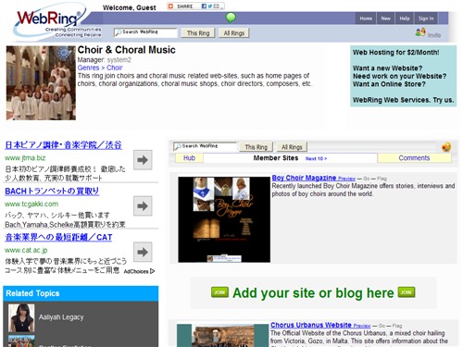Click Boy Choir Magazine site thumbnail
463x347 pixels.
tap(224, 219)
